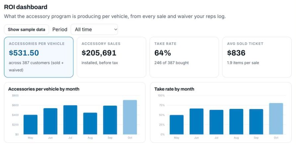Click the '1.9 items per sale' text
The height and width of the screenshot is (145, 296).
243,63
